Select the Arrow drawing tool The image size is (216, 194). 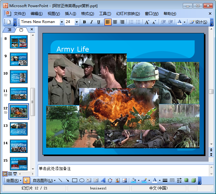[x=68, y=180]
